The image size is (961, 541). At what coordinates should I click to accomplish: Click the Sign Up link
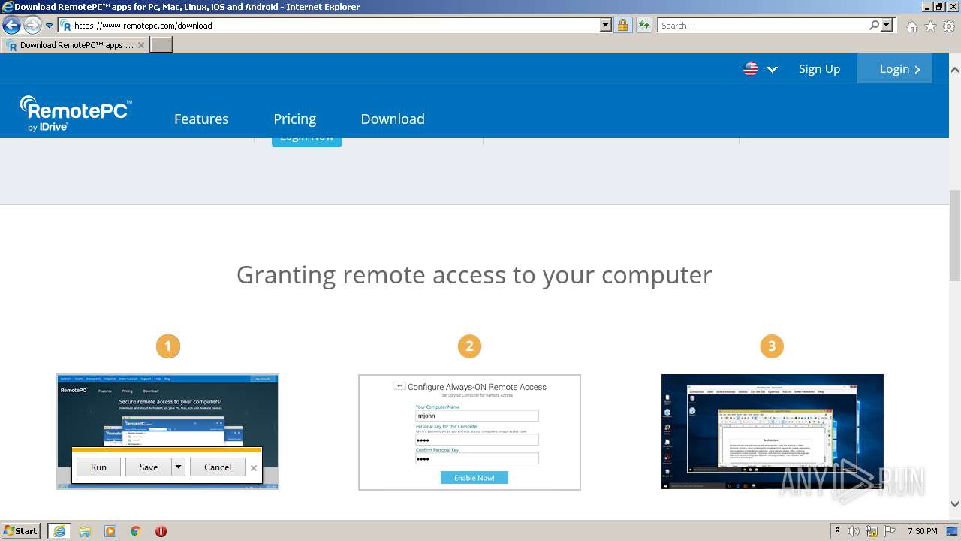(x=819, y=68)
